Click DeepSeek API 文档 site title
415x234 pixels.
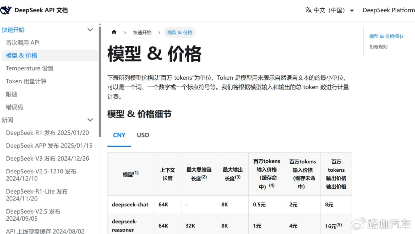[41, 10]
